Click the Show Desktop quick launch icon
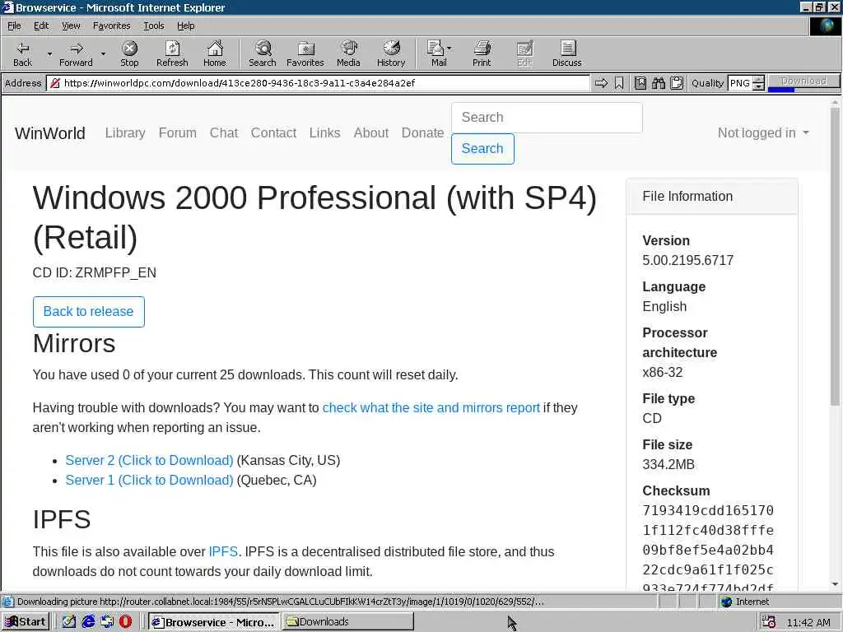The height and width of the screenshot is (632, 843). [x=69, y=622]
